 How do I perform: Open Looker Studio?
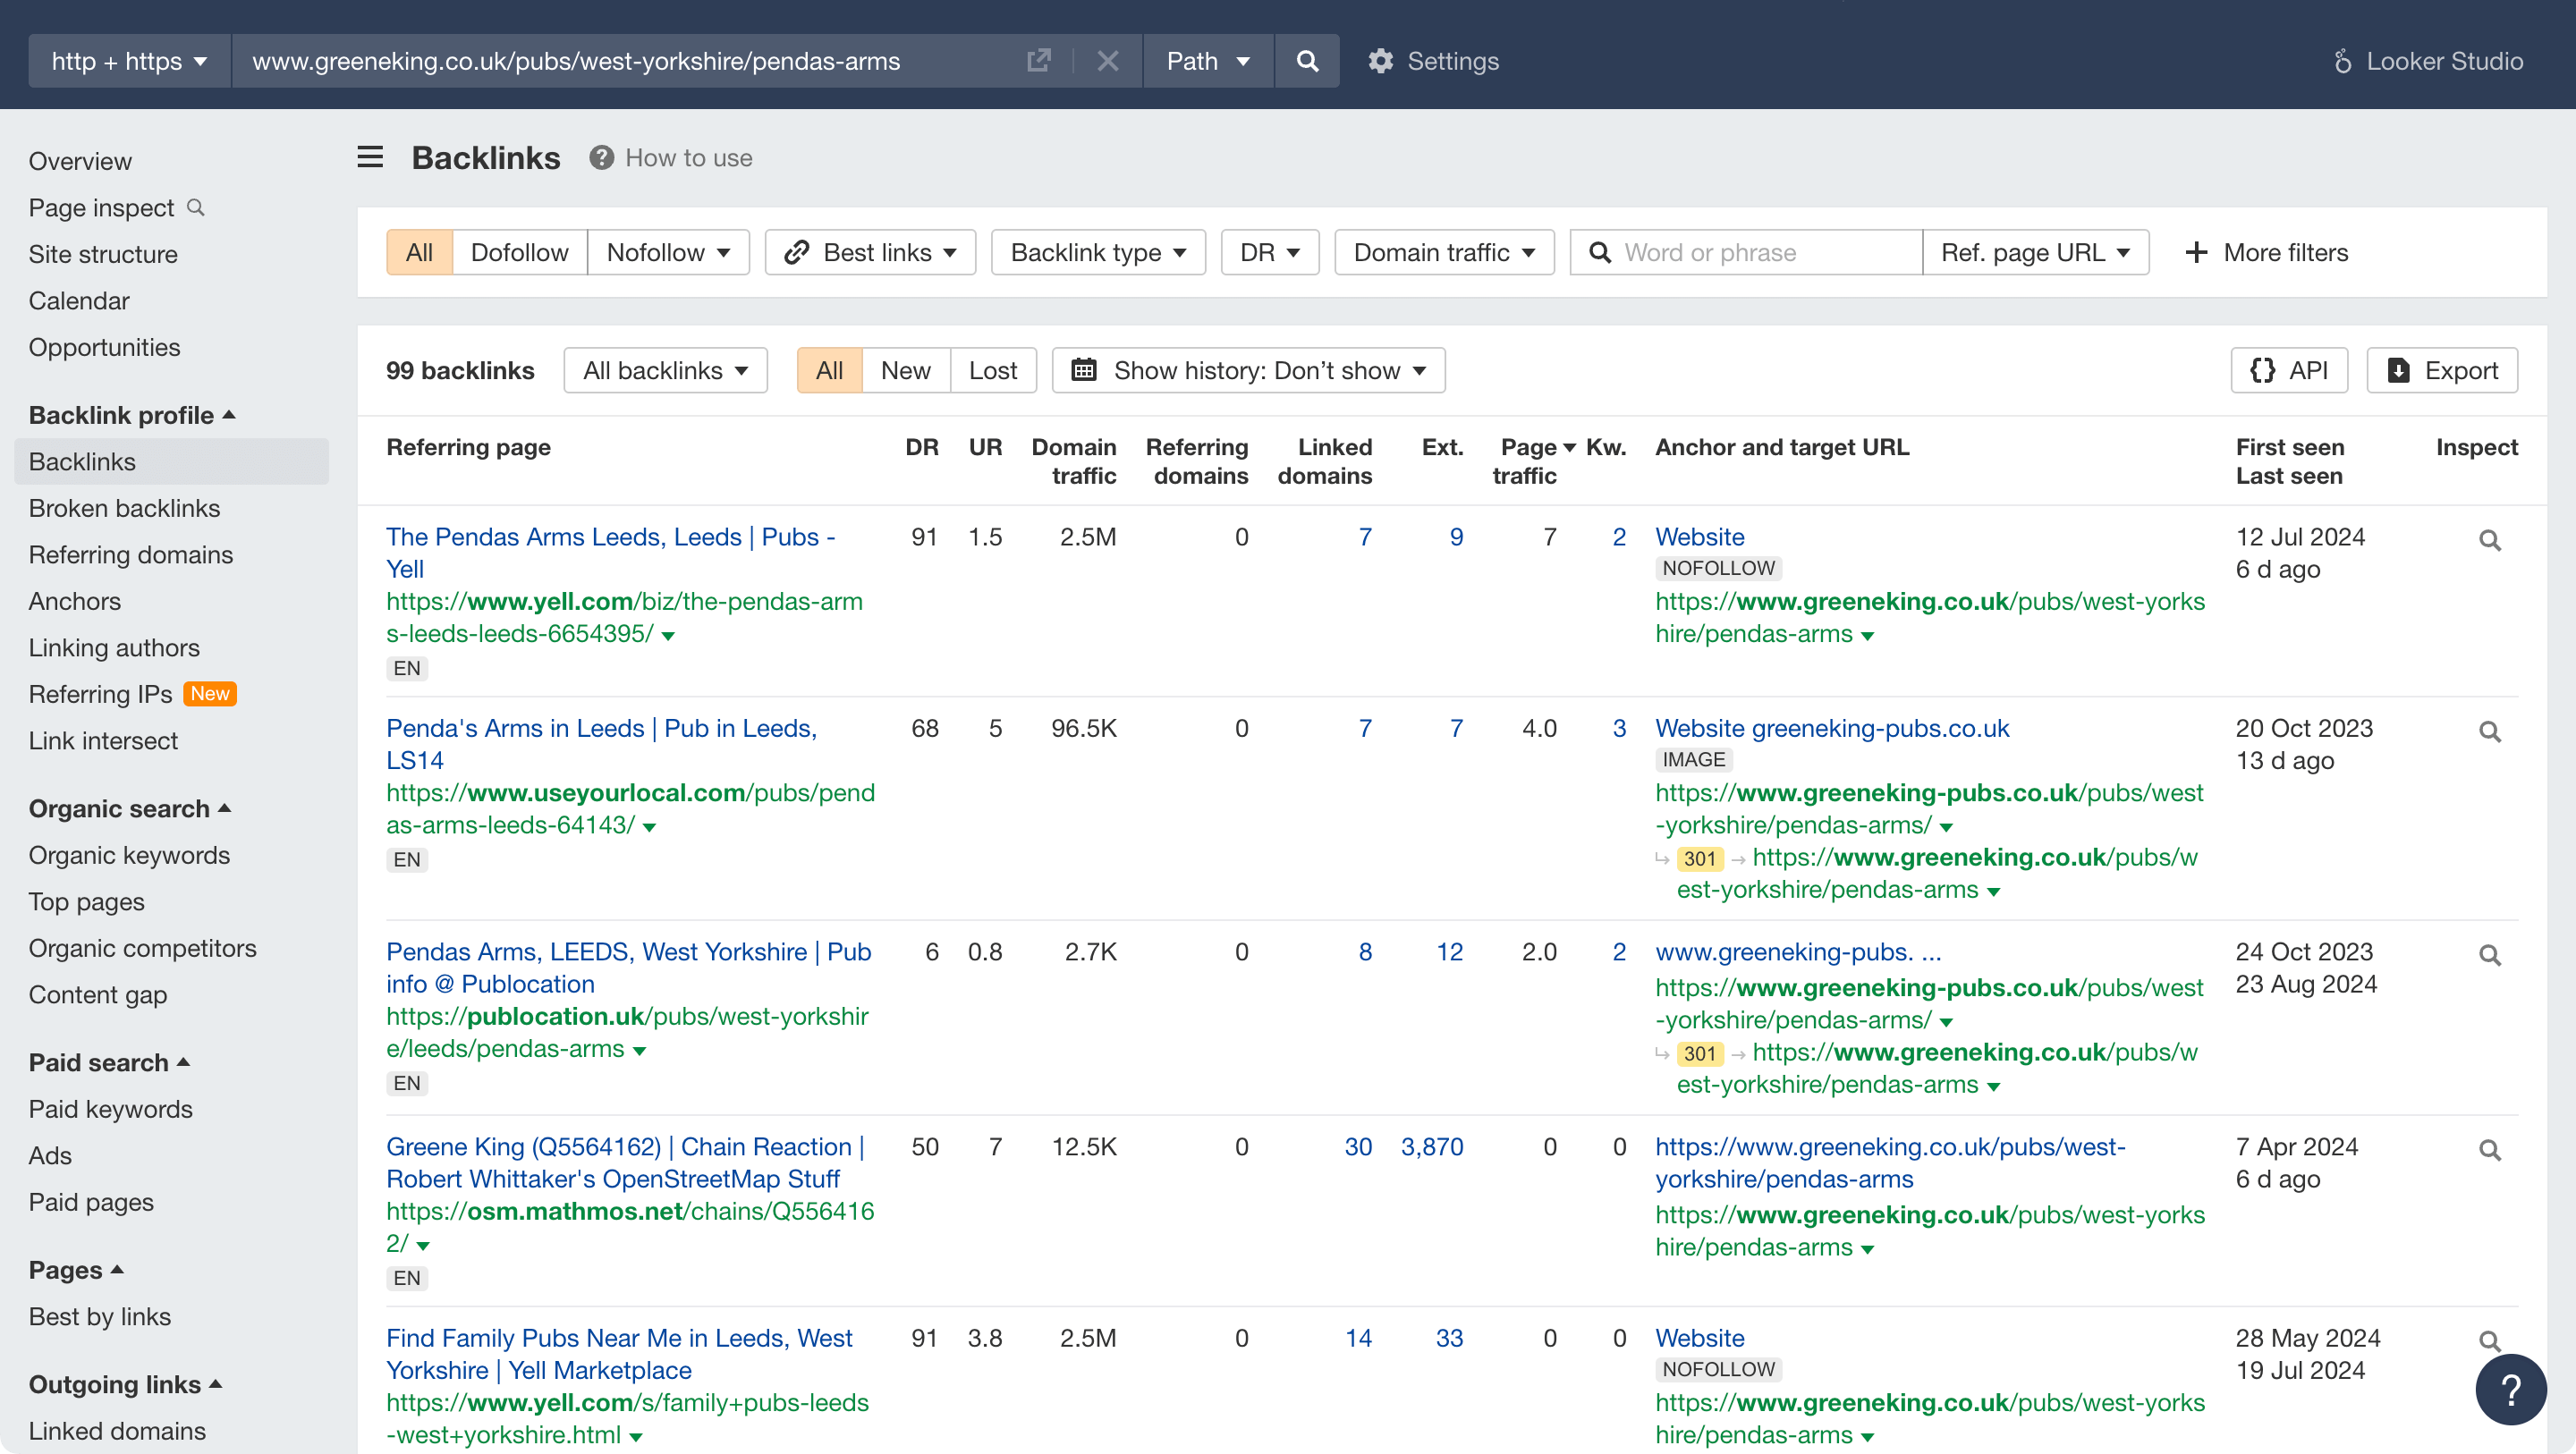2428,61
